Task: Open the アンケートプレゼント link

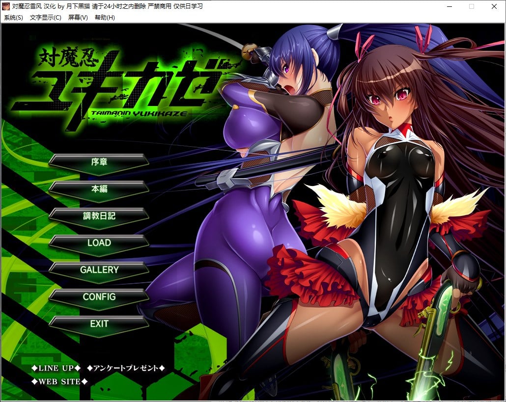Action: [x=125, y=368]
